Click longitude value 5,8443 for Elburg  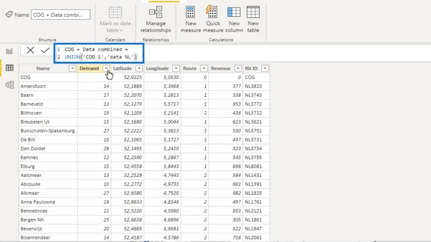(x=163, y=166)
